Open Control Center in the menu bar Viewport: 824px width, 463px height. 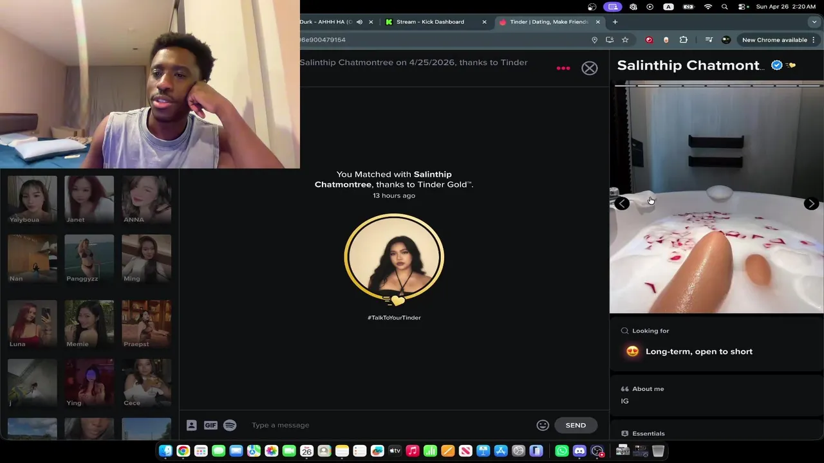click(742, 6)
